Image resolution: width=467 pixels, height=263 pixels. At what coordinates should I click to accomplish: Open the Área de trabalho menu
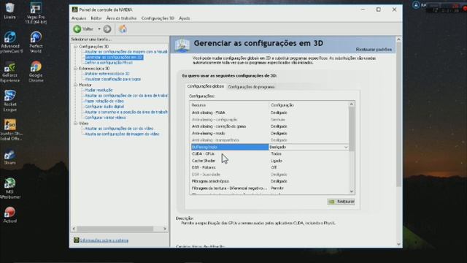pyautogui.click(x=121, y=18)
